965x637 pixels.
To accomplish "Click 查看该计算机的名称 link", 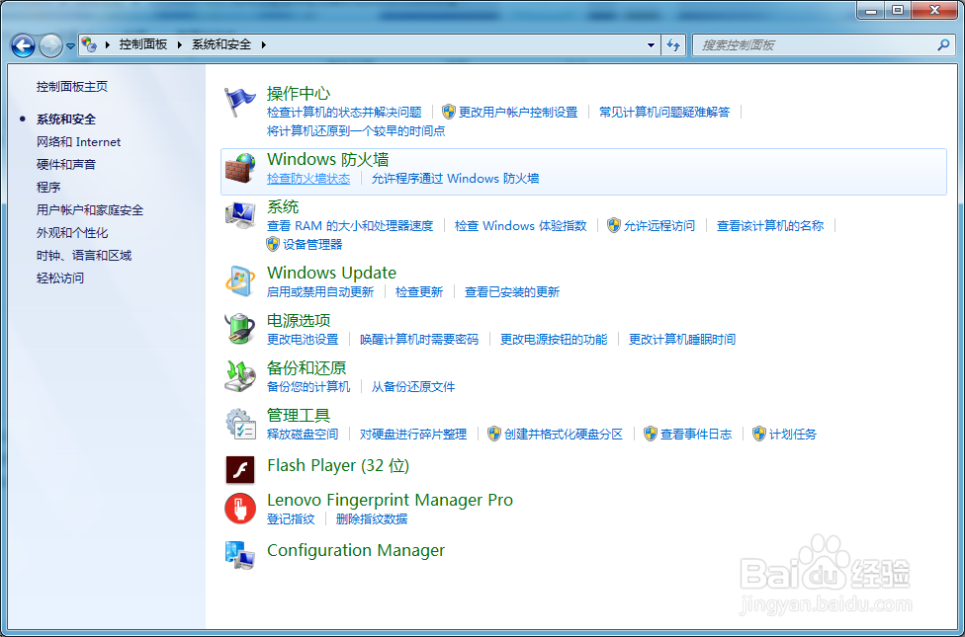I will [x=770, y=225].
